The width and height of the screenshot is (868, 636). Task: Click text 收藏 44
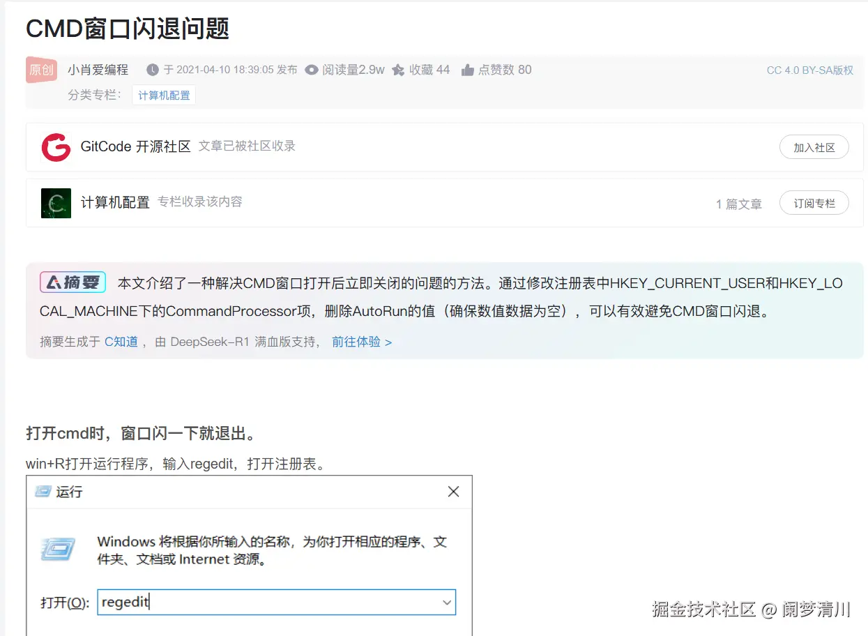(429, 70)
